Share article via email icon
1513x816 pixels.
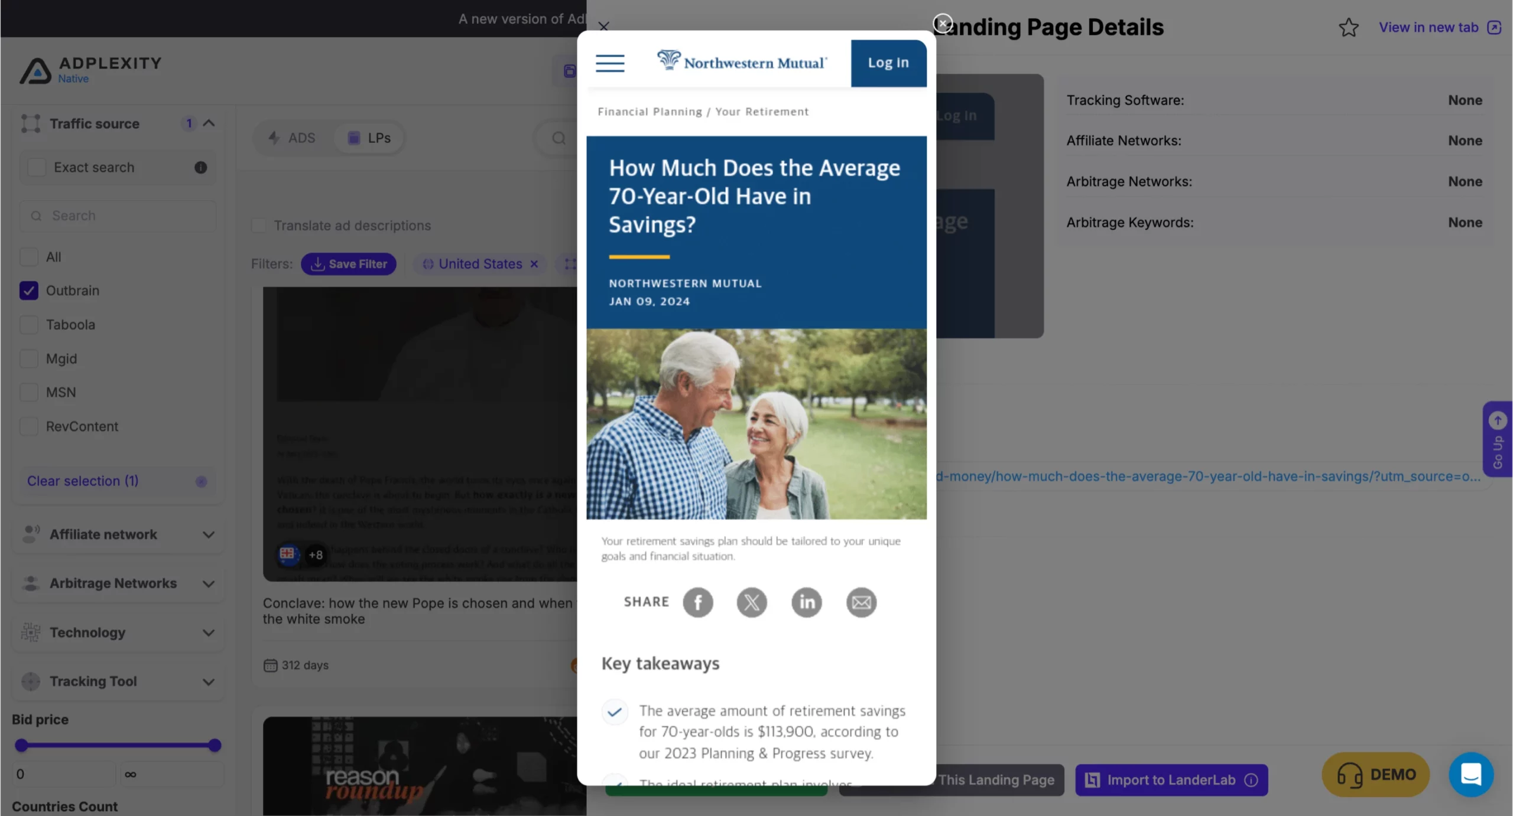pyautogui.click(x=861, y=602)
